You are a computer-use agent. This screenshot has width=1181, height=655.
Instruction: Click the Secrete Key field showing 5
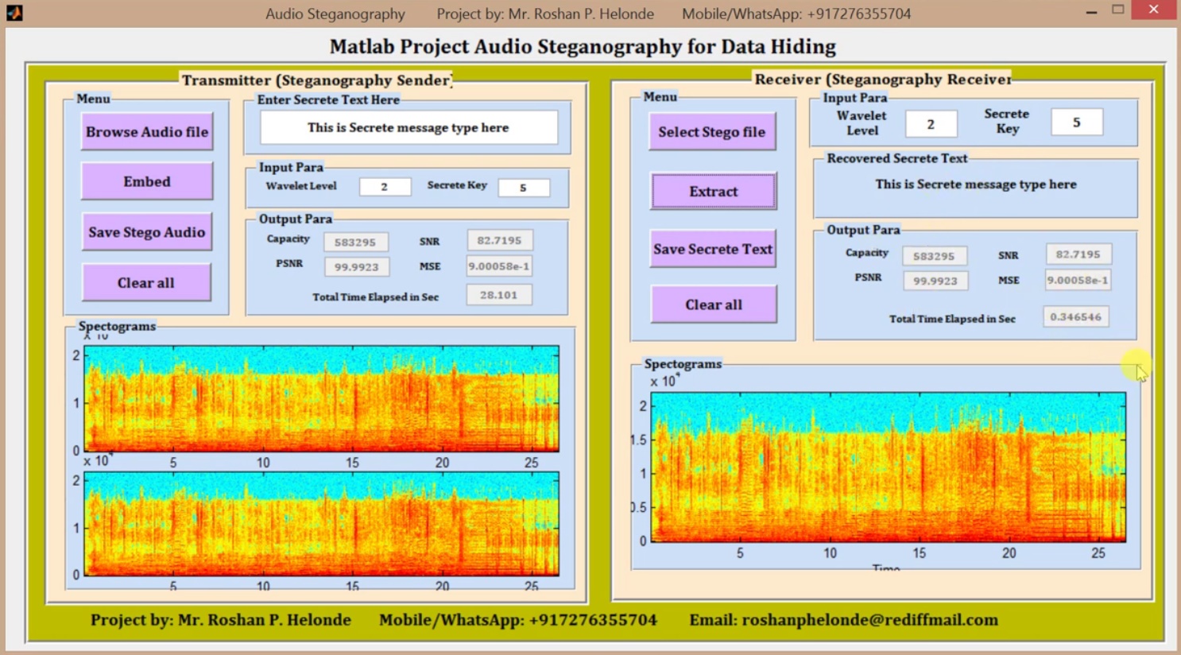(x=524, y=187)
